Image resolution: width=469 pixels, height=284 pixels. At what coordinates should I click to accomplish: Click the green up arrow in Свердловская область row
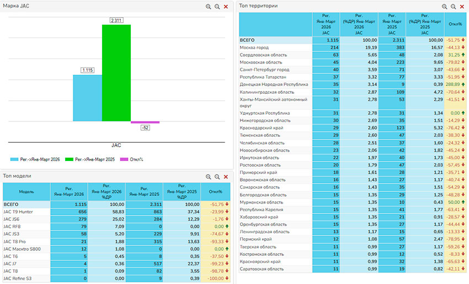pyautogui.click(x=463, y=55)
